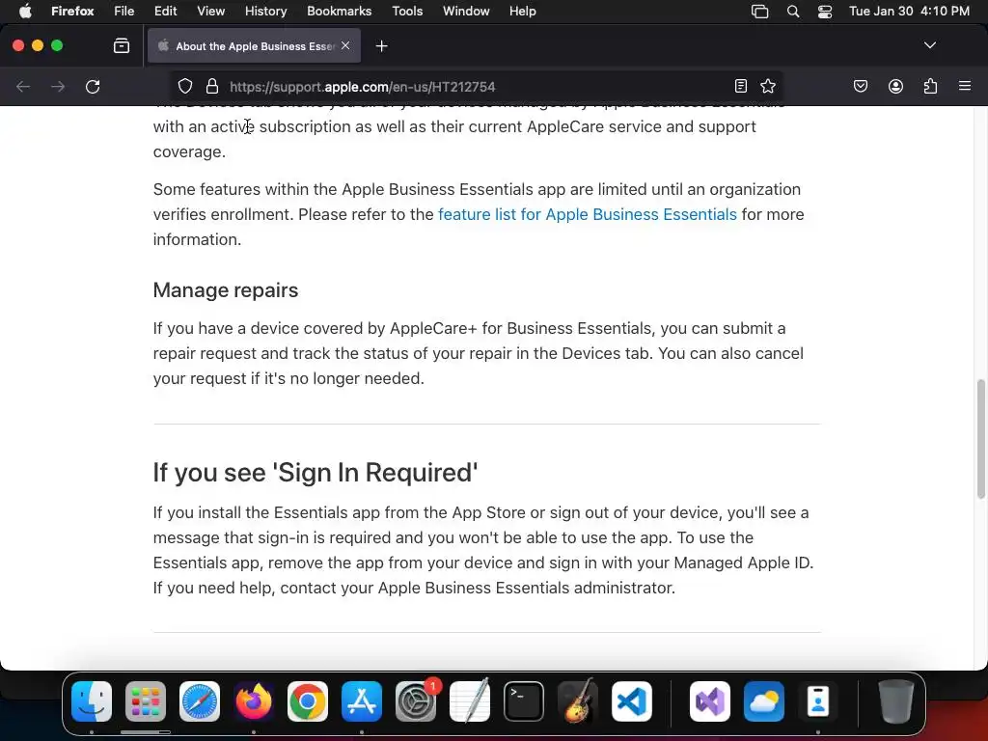The height and width of the screenshot is (741, 988).
Task: Open Finder from the Dock
Action: click(x=92, y=700)
